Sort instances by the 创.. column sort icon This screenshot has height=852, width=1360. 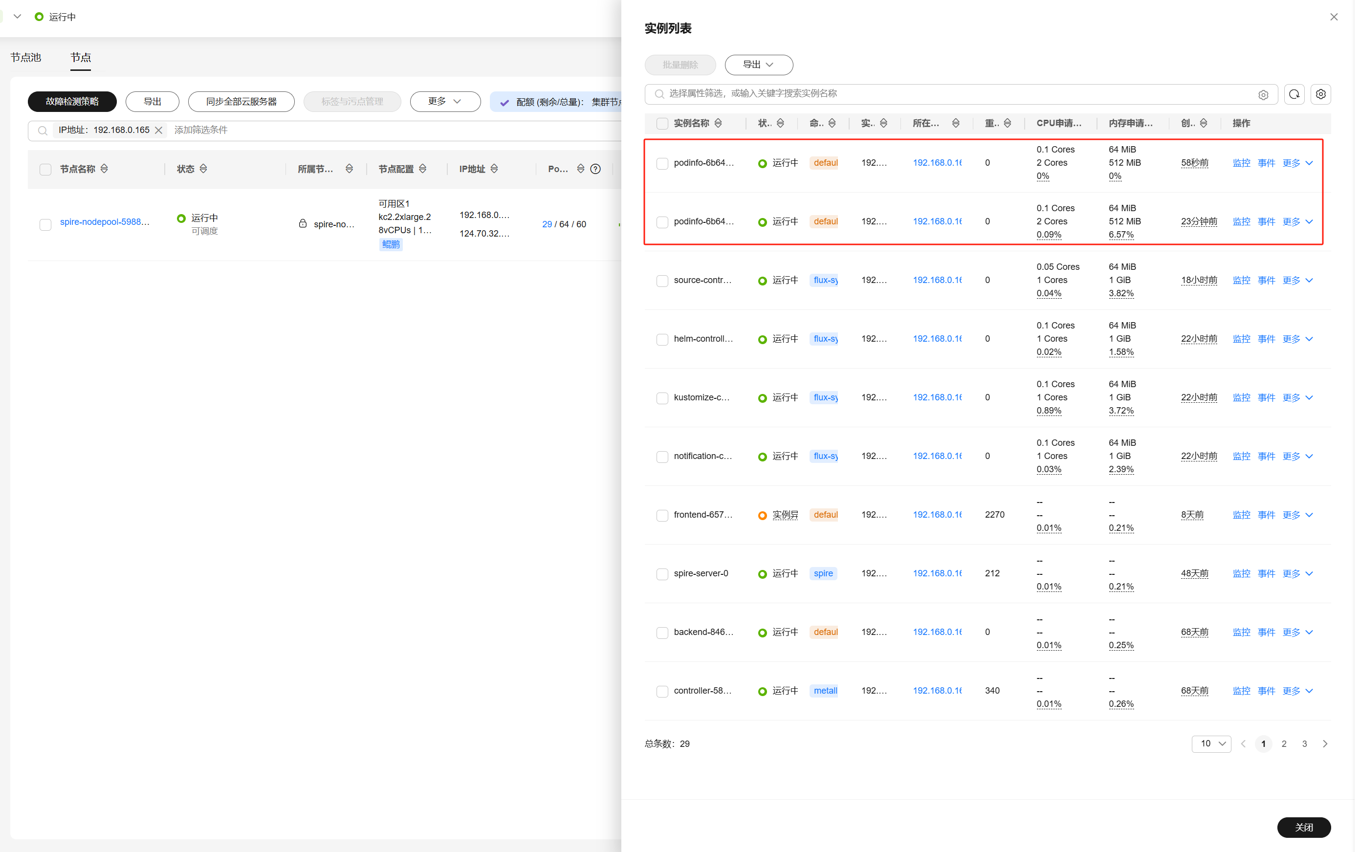[x=1204, y=123]
